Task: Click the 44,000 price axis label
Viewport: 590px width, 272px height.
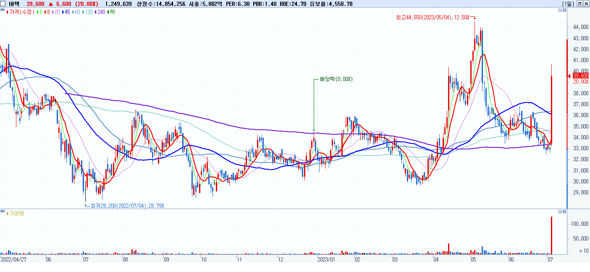Action: [x=580, y=27]
